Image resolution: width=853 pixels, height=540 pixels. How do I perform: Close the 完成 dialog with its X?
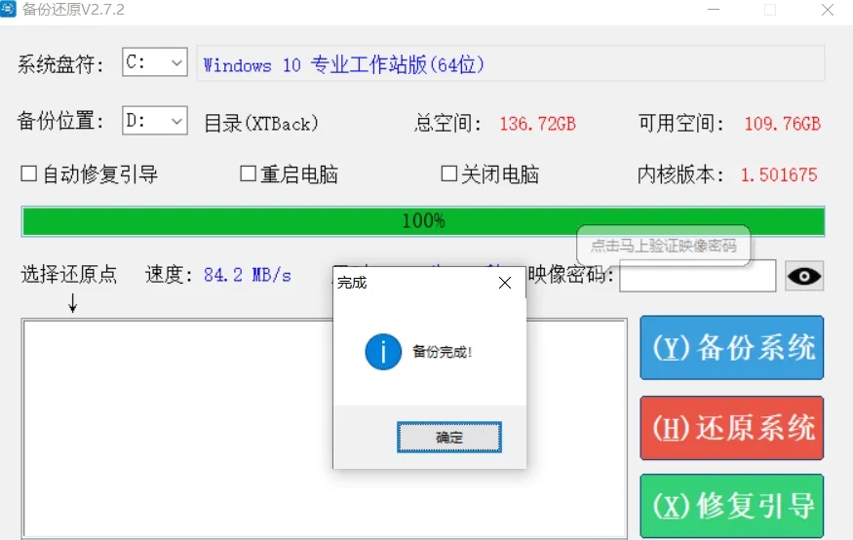(505, 283)
